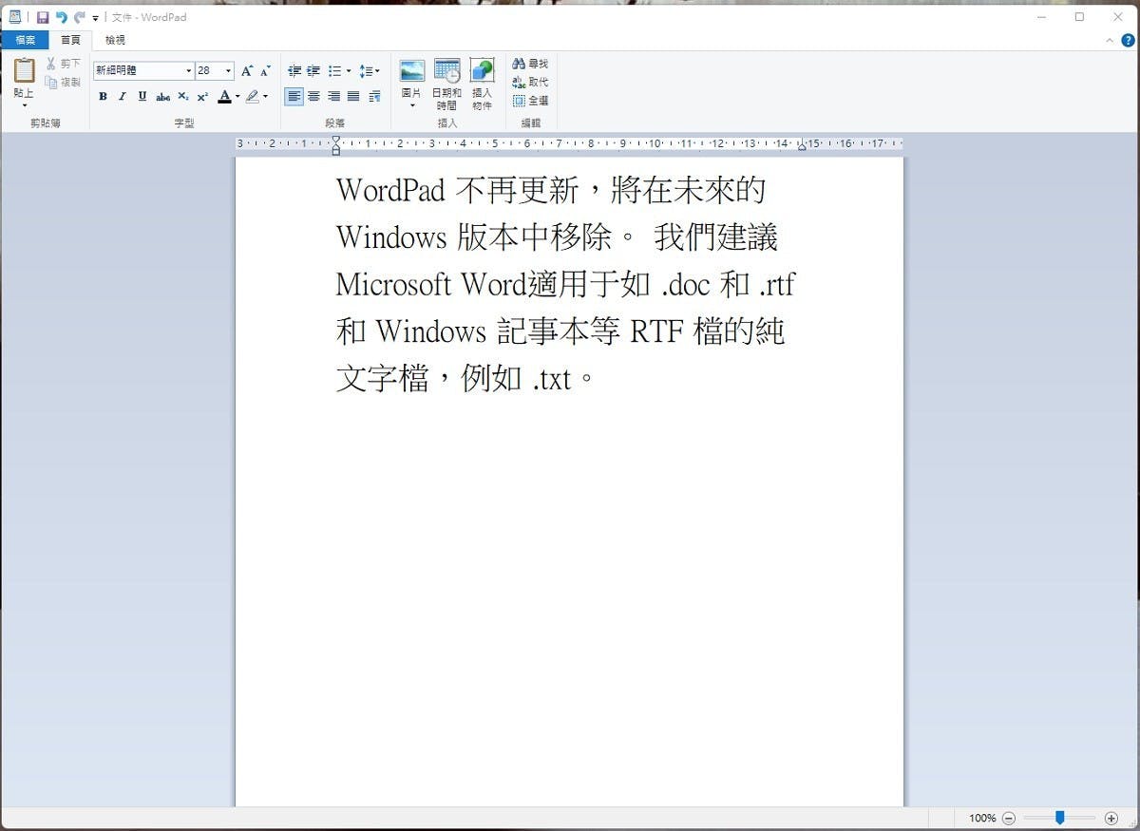
Task: Toggle strikethrough formatting
Action: pyautogui.click(x=162, y=96)
